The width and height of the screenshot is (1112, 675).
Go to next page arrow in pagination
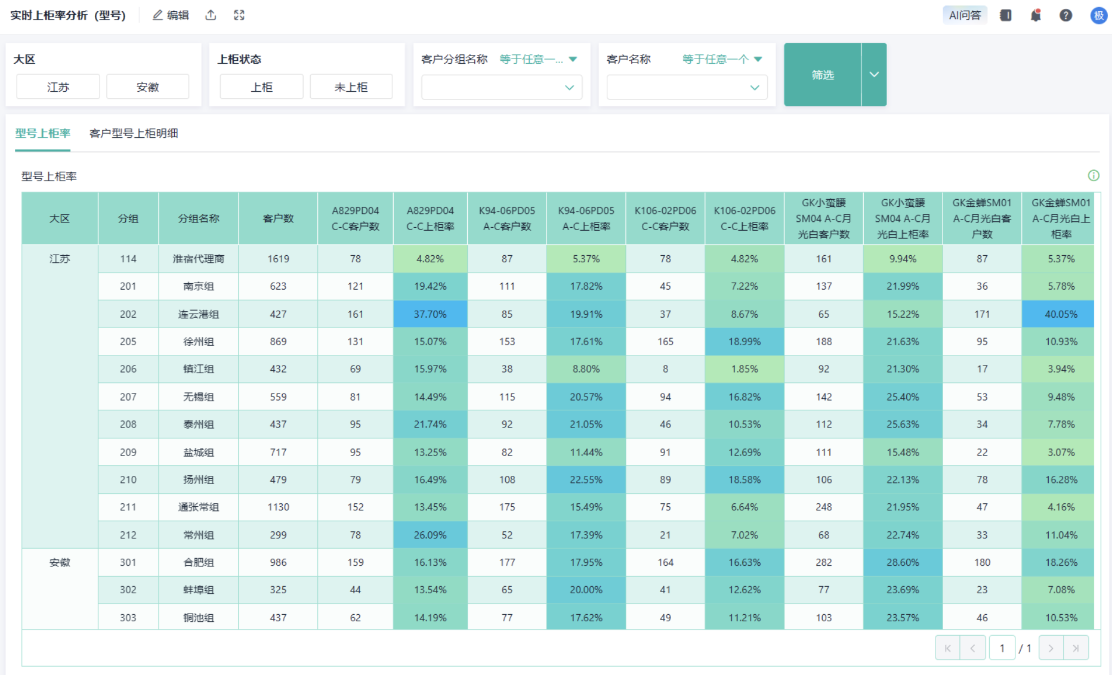[1051, 648]
